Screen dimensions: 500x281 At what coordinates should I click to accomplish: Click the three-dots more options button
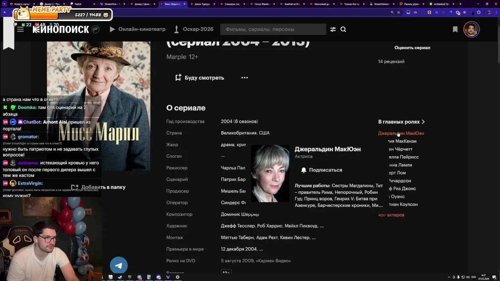pos(245,78)
